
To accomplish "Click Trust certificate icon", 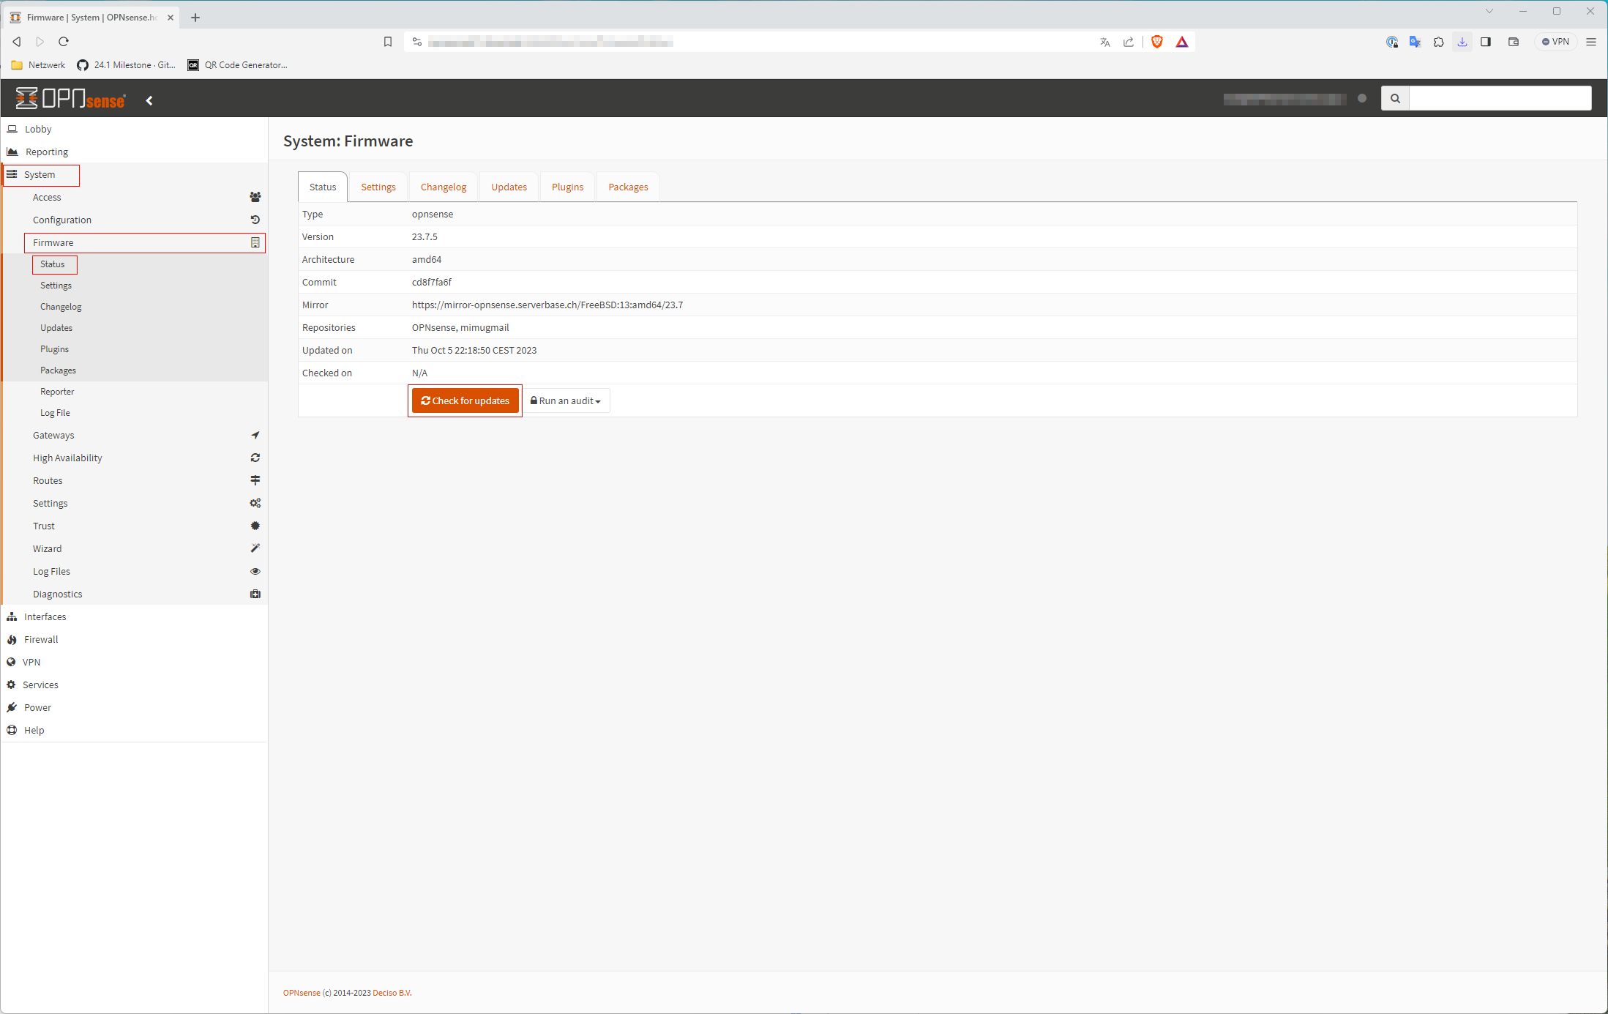I will [x=255, y=526].
